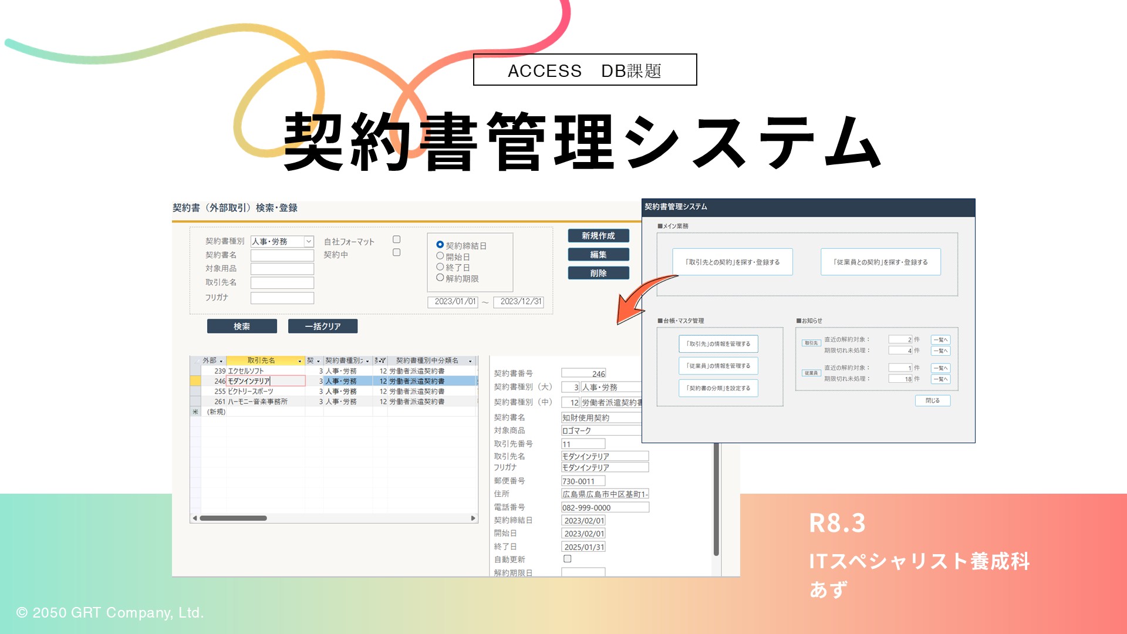
Task: Click 一覧へ beside 取引先 期限切れ未処理
Action: tap(940, 350)
